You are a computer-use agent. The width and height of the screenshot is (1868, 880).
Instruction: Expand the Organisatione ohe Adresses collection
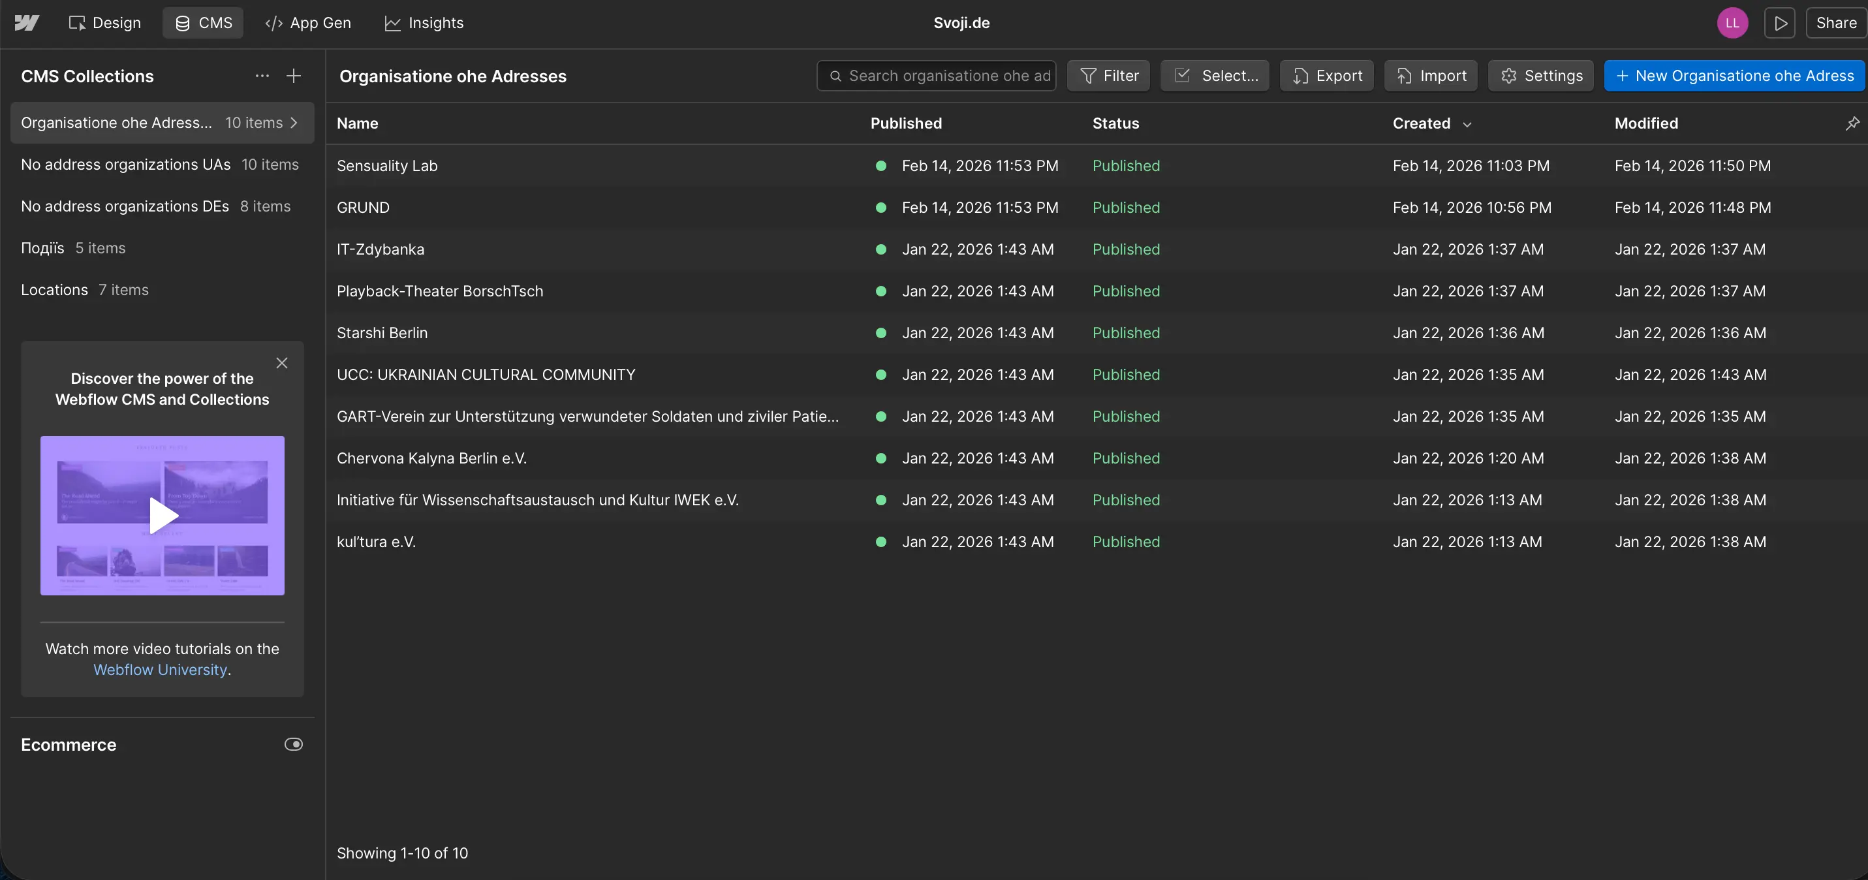(x=294, y=123)
